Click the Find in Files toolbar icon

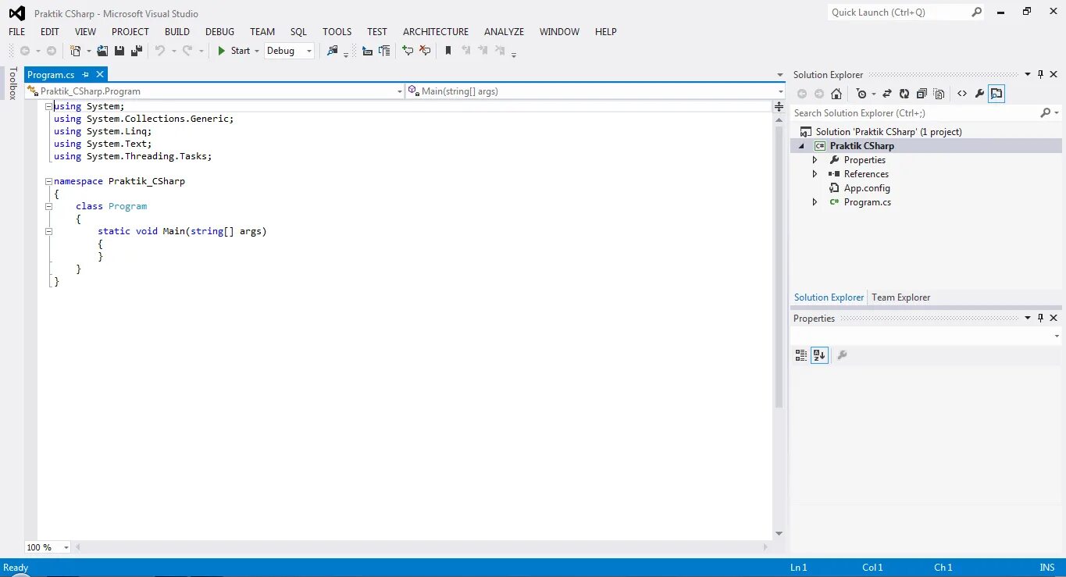point(333,51)
